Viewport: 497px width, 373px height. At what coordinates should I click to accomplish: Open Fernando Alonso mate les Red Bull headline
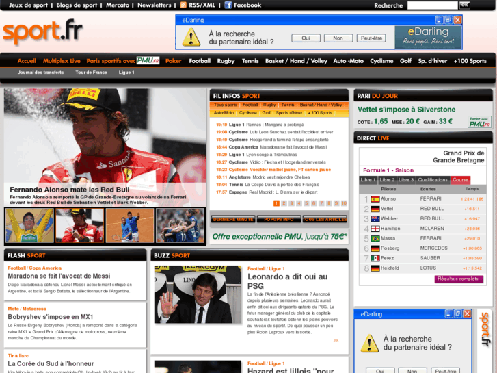(70, 190)
